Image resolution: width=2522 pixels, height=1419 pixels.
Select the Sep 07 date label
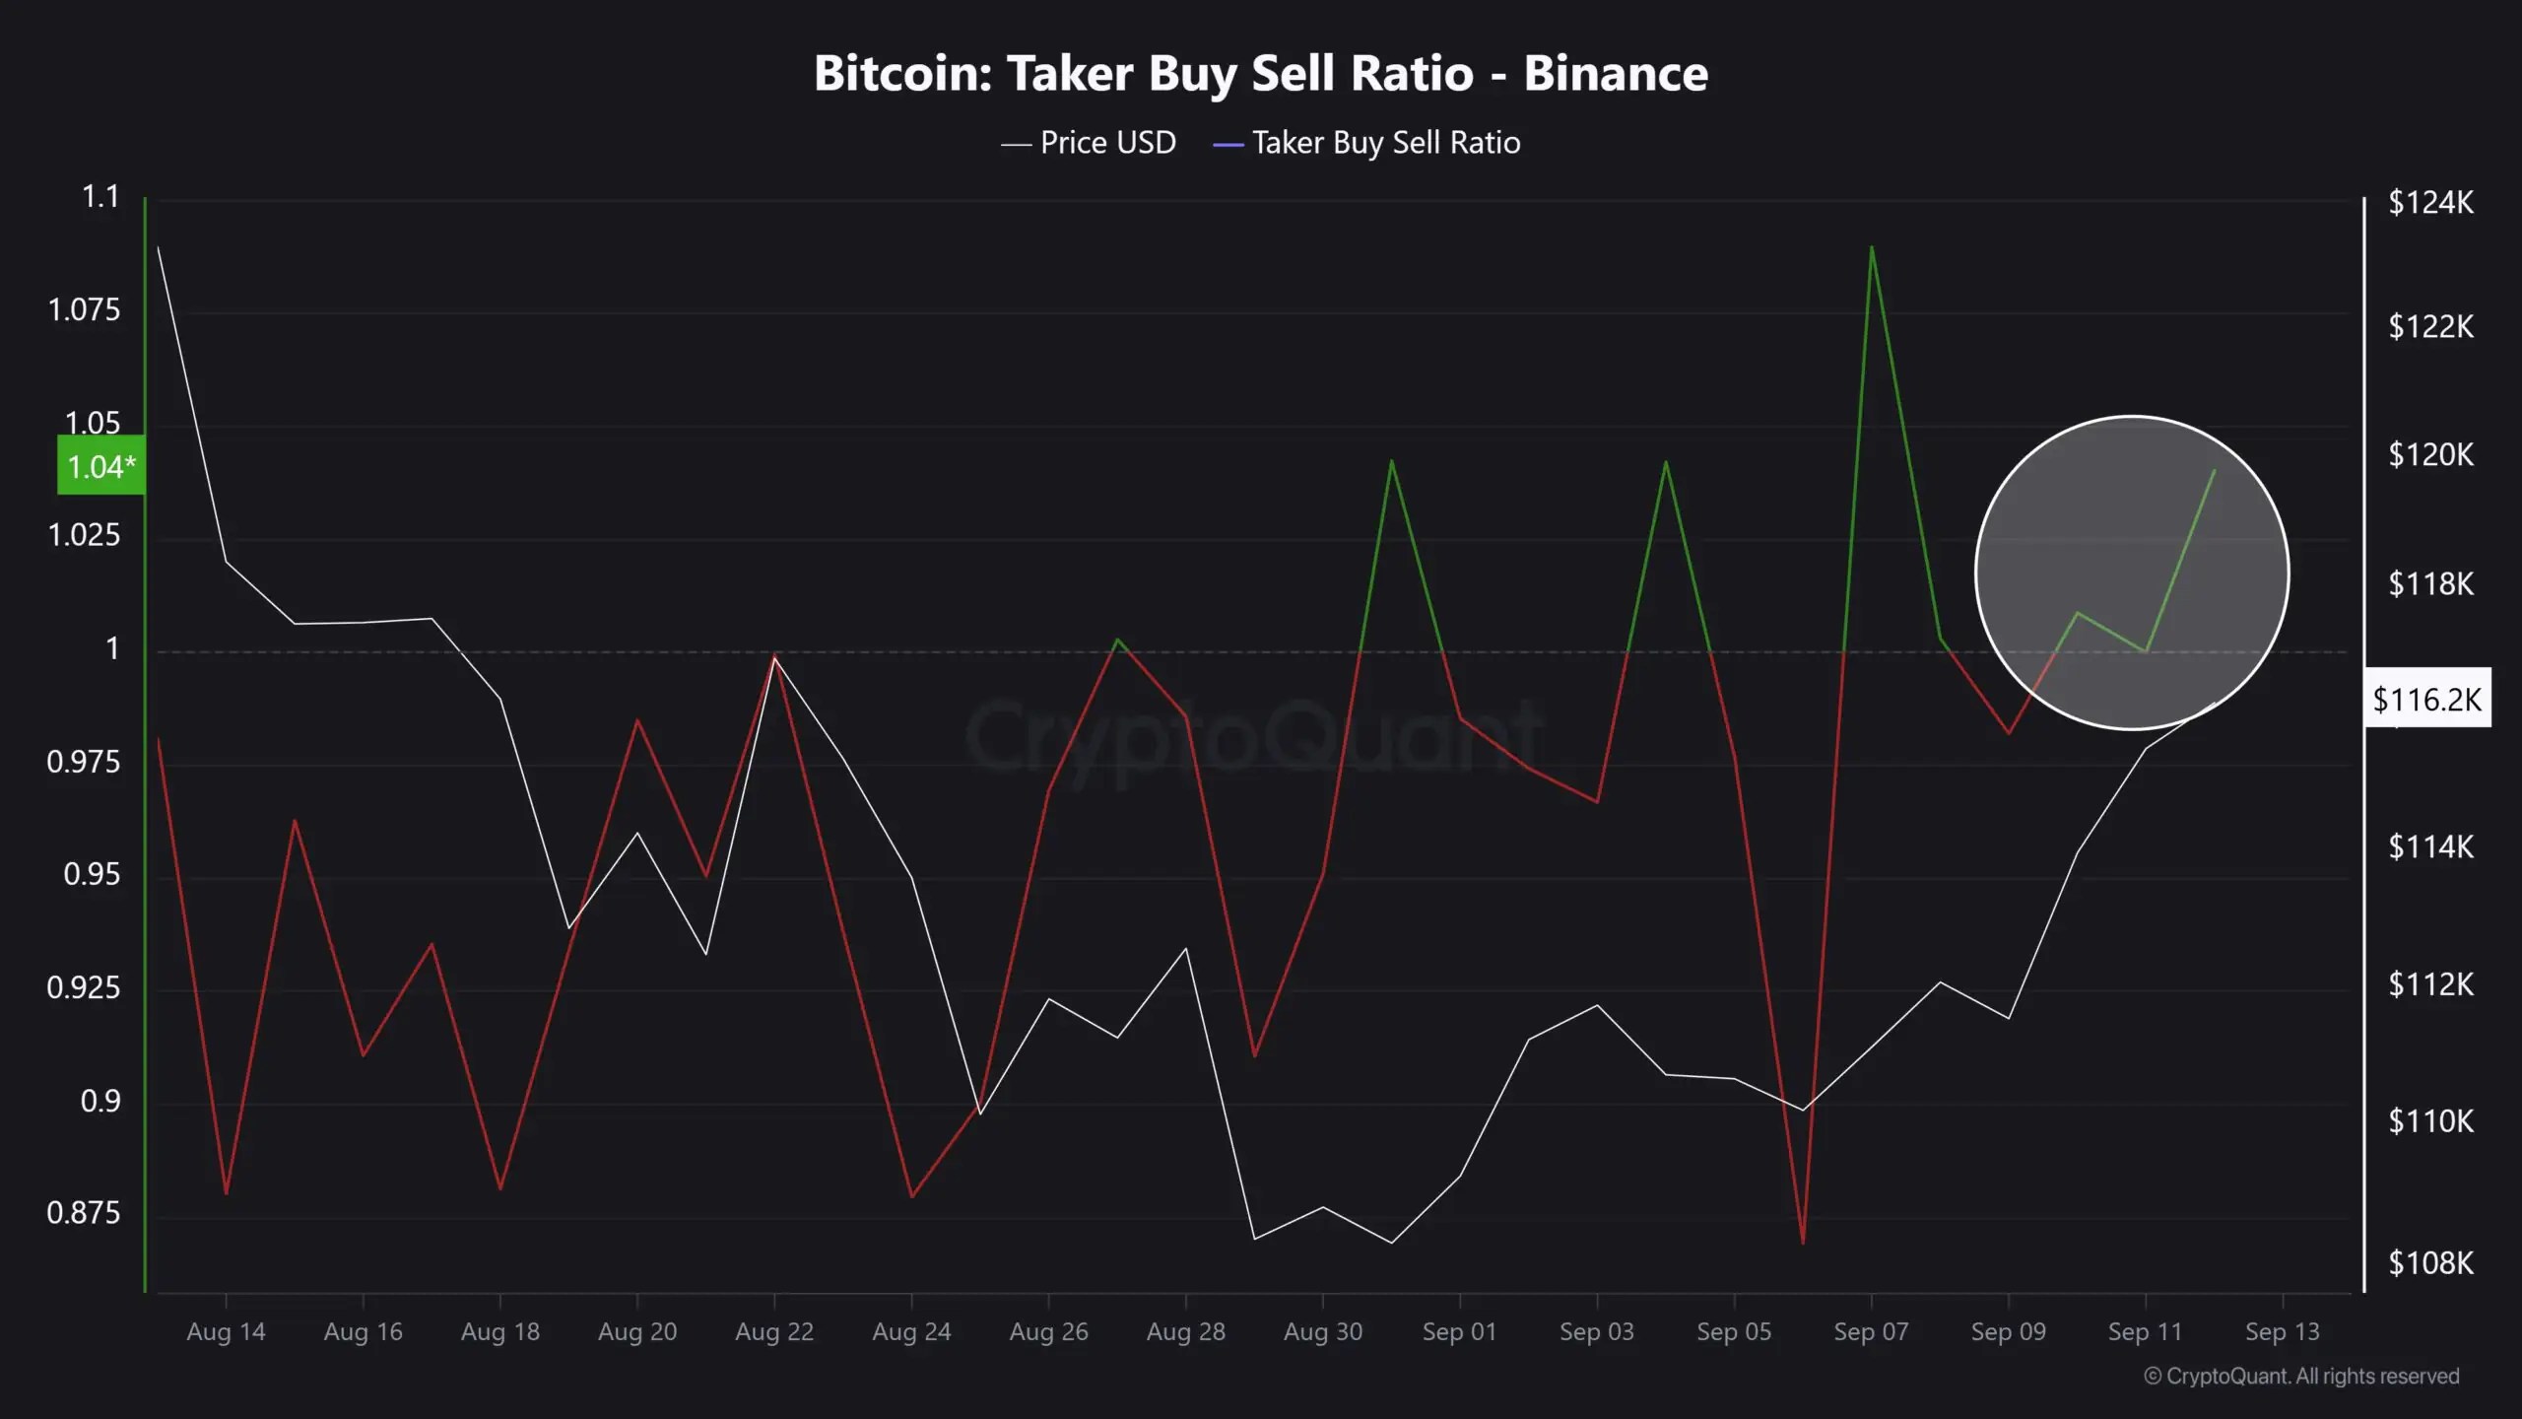click(x=1871, y=1331)
